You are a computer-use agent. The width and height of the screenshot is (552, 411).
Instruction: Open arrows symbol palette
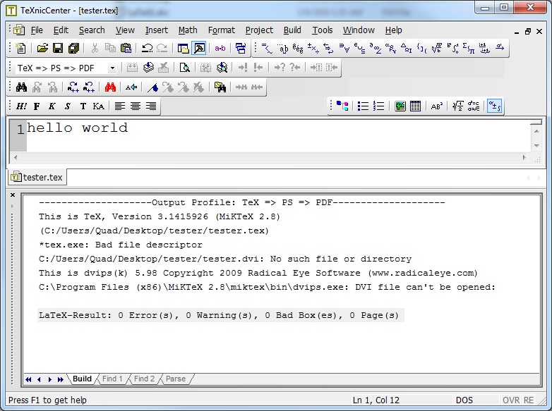click(328, 48)
